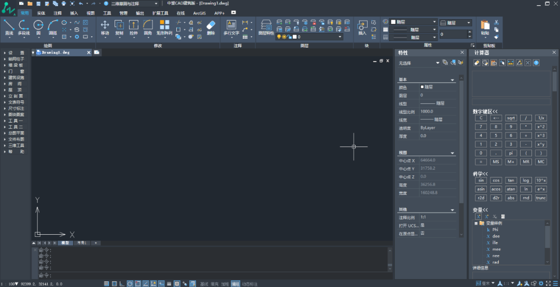Toggle 填充 option in status bar
This screenshot has height=287, width=560.
(215, 284)
